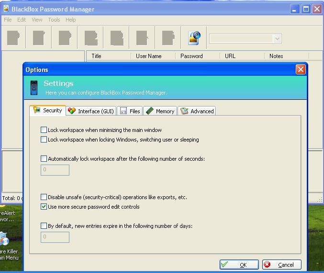Click the lock with question mark toolbar icon
The width and height of the screenshot is (324, 273).
(194, 38)
